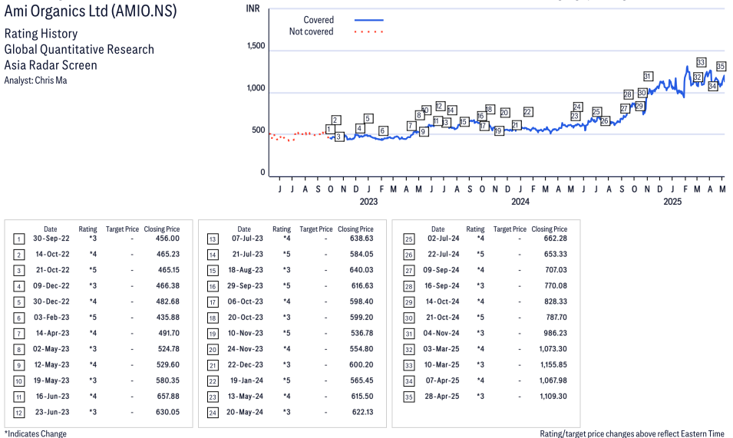Click 'Global Quantitative Research' text
733x438 pixels.
[x=79, y=49]
